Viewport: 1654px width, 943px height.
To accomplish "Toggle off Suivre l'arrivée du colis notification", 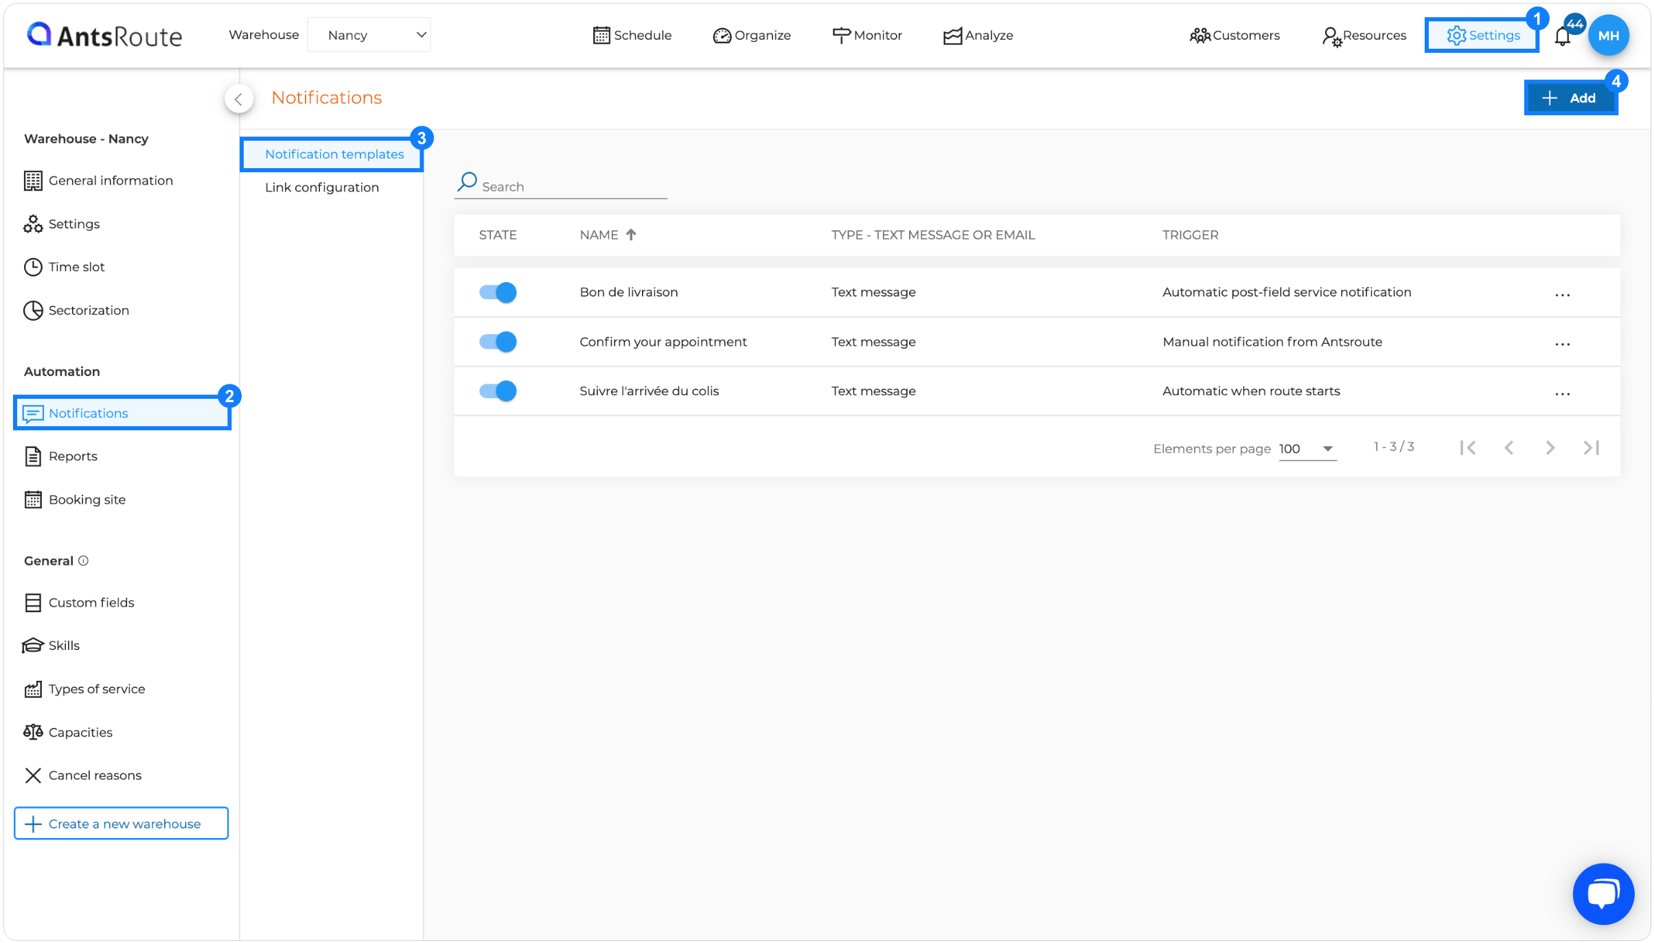I will click(x=498, y=391).
